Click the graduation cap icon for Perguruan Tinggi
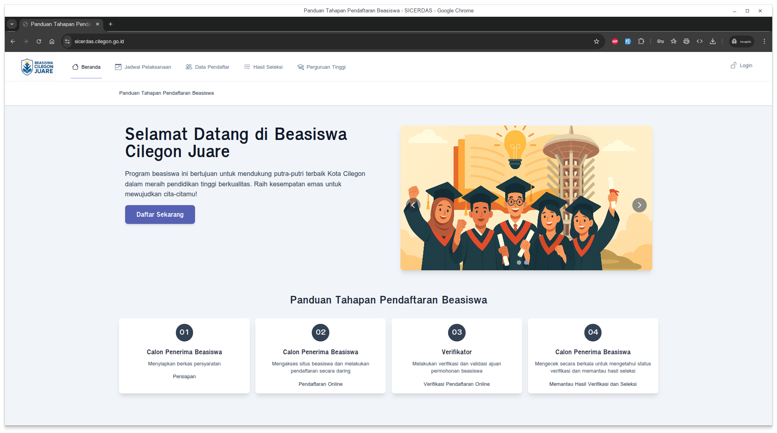 tap(300, 67)
